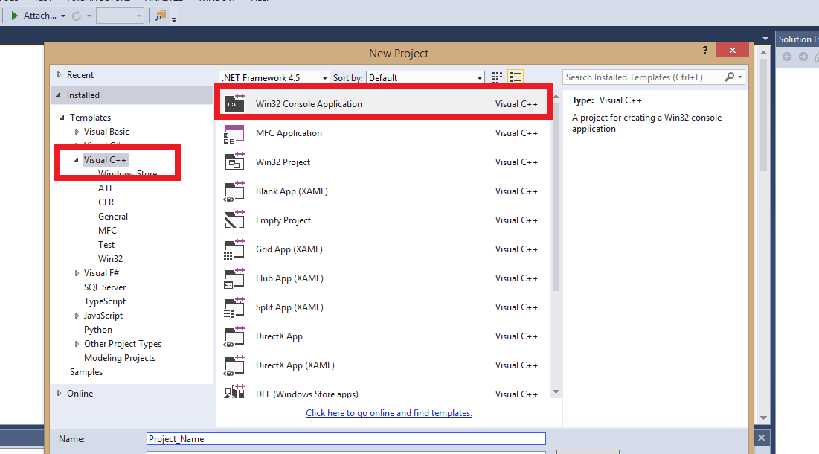The width and height of the screenshot is (819, 454).
Task: Expand the Visual Basic tree node
Action: 77,132
